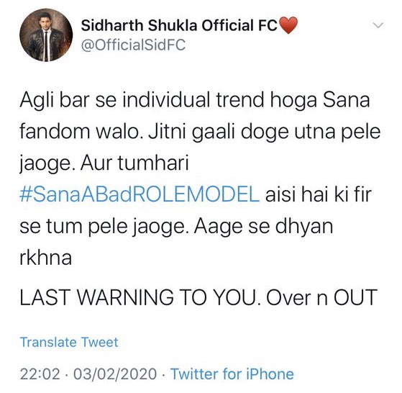Click the 03/02/2020 tweet date
This screenshot has height=393, width=402.
[115, 374]
